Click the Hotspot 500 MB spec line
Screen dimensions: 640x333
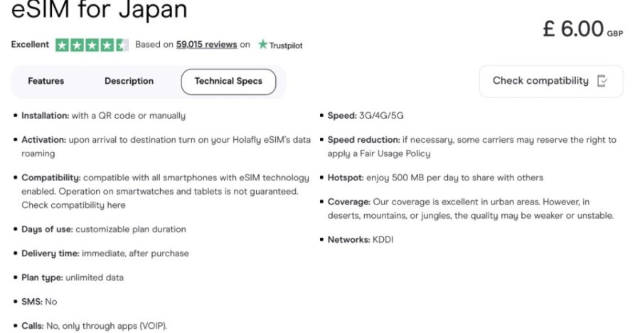tap(435, 178)
